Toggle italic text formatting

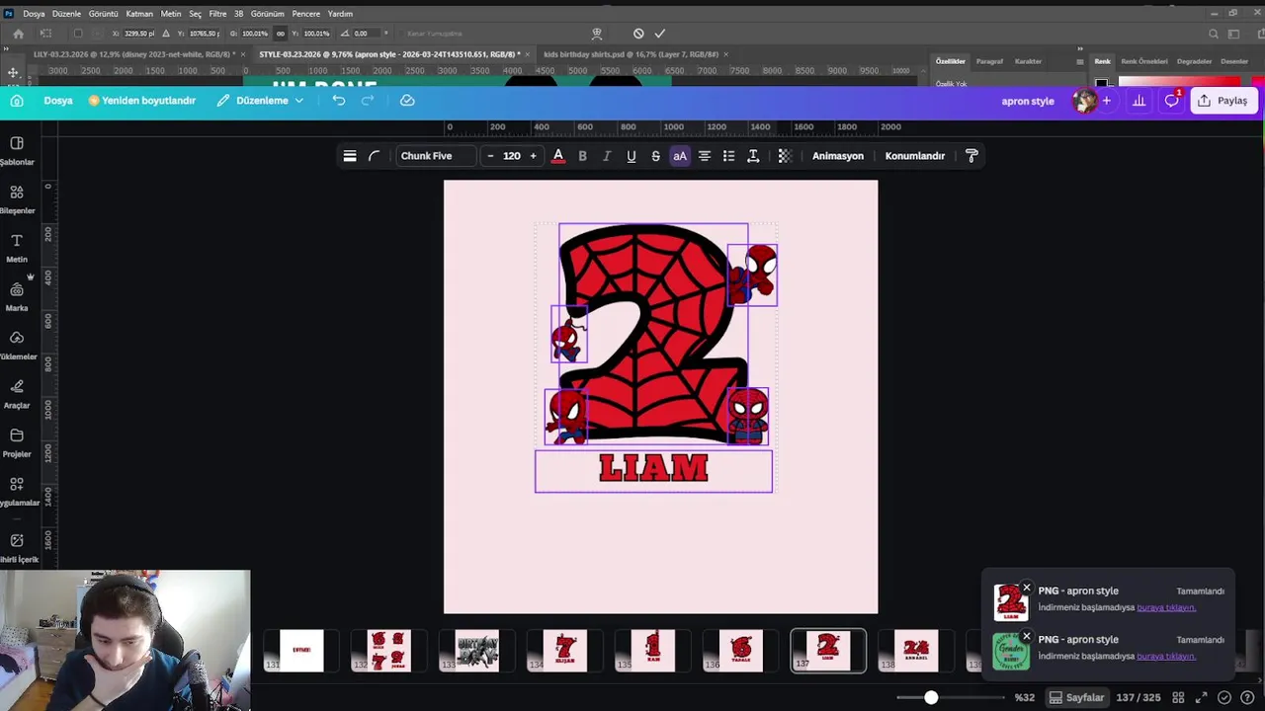point(607,156)
